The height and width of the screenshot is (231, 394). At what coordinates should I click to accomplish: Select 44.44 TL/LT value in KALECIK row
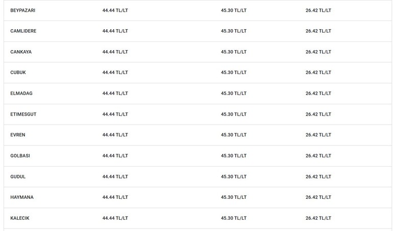coord(115,218)
